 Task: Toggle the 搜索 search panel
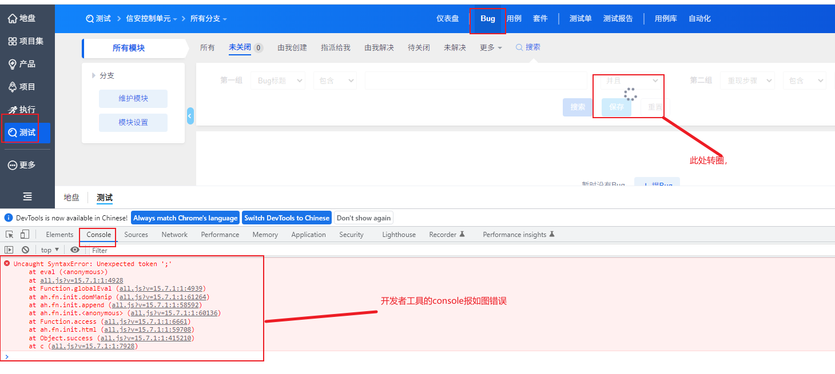point(528,47)
